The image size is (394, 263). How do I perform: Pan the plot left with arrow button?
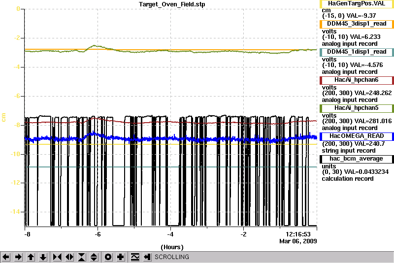pyautogui.click(x=6, y=257)
